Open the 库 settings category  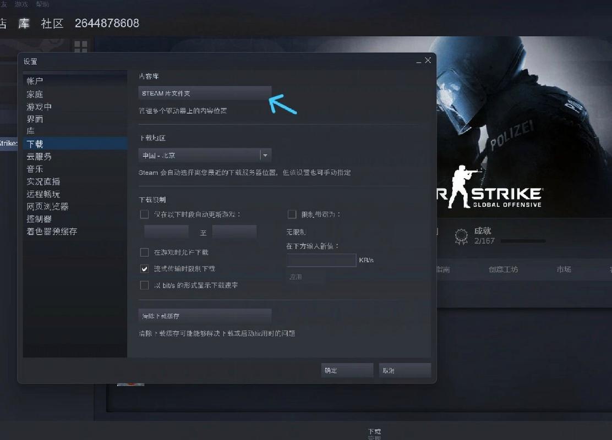point(30,131)
